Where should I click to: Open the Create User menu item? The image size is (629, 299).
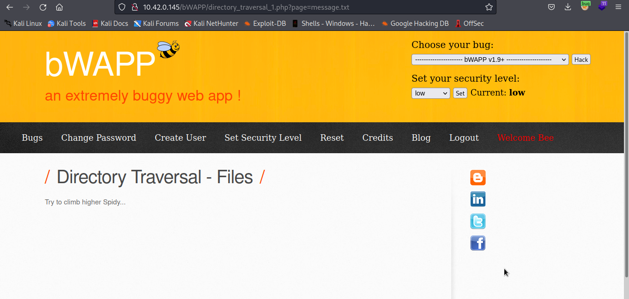[x=181, y=138]
